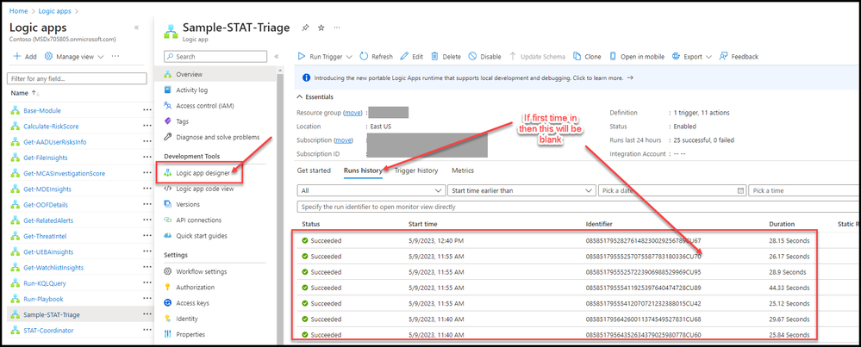Open the Base-Module logic app
861x347 pixels.
pos(42,110)
